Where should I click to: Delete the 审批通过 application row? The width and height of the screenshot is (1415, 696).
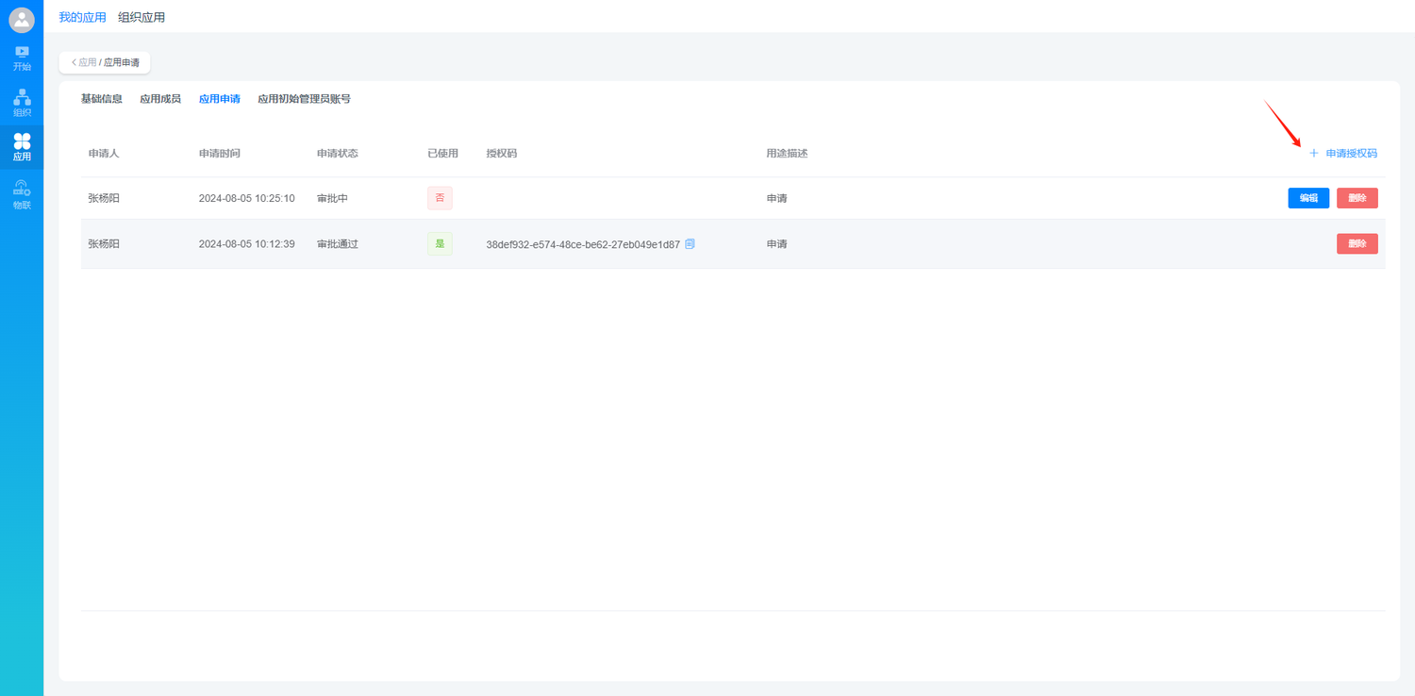[1357, 244]
